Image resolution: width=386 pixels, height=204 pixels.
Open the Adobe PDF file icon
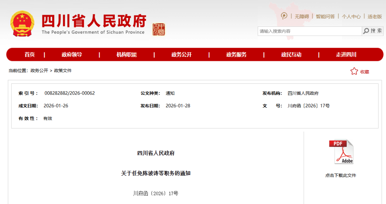(x=341, y=151)
